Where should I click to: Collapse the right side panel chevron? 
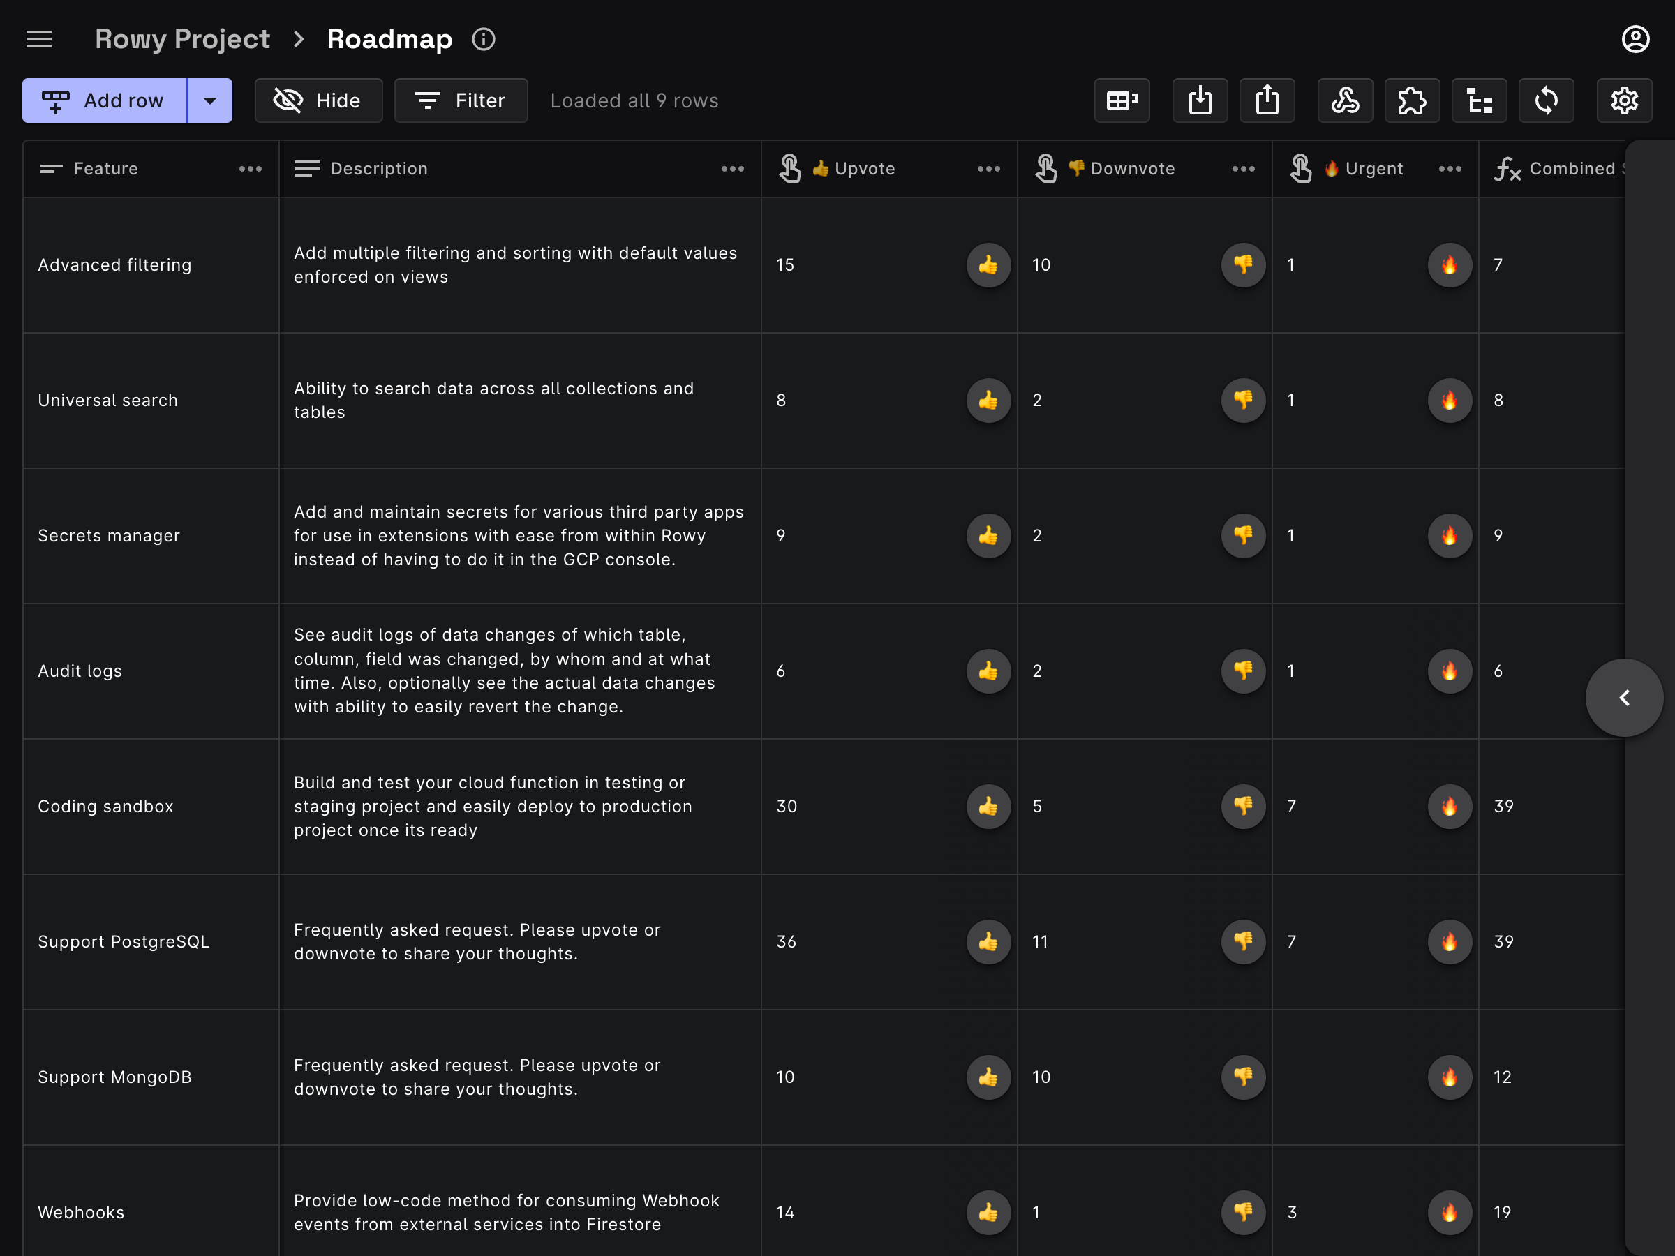[1624, 697]
